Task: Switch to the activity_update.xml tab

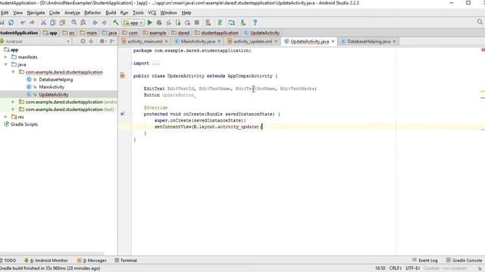Action: [252, 42]
